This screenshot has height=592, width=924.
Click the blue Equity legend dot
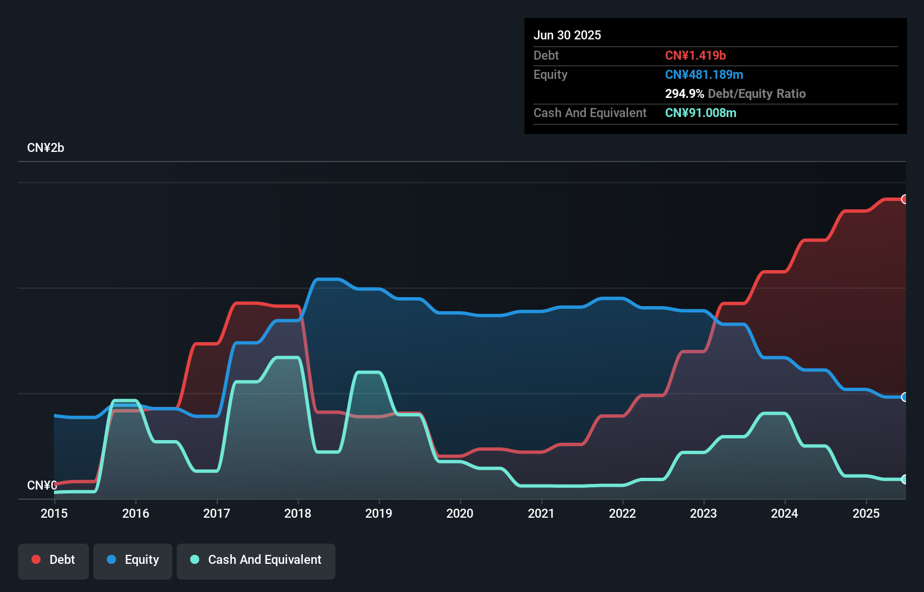(x=111, y=560)
